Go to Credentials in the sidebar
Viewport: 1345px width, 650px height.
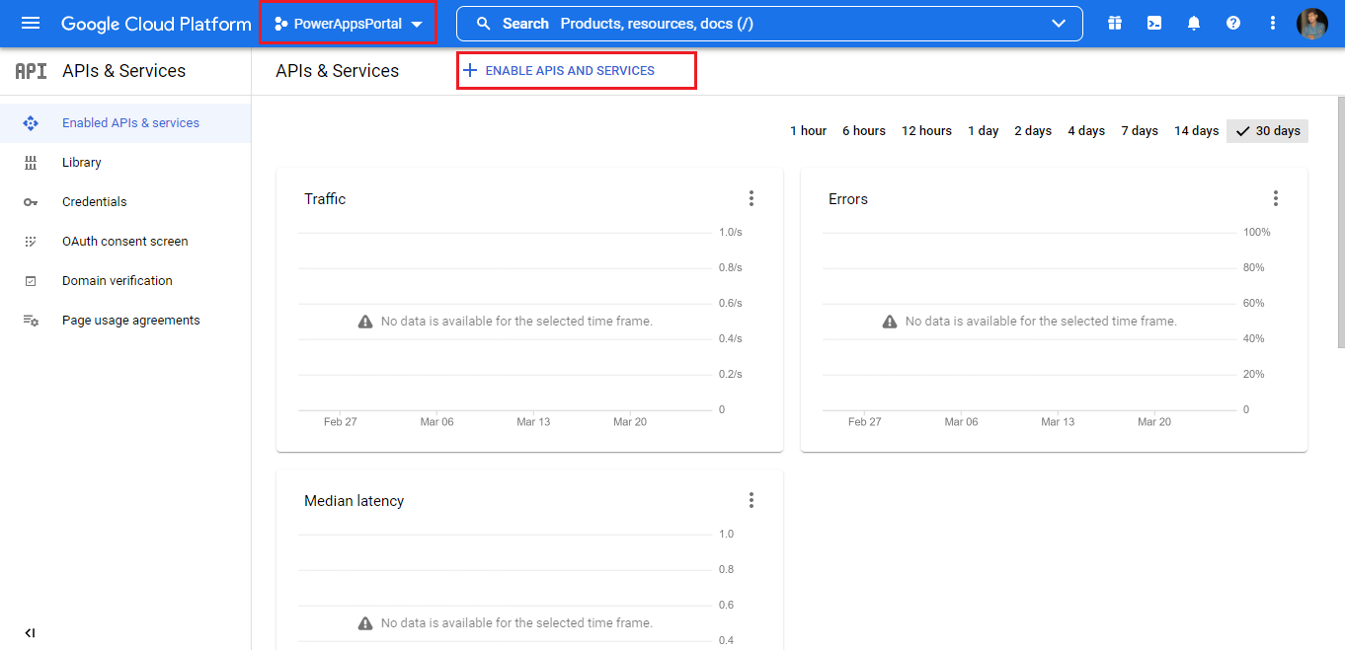[x=94, y=202]
